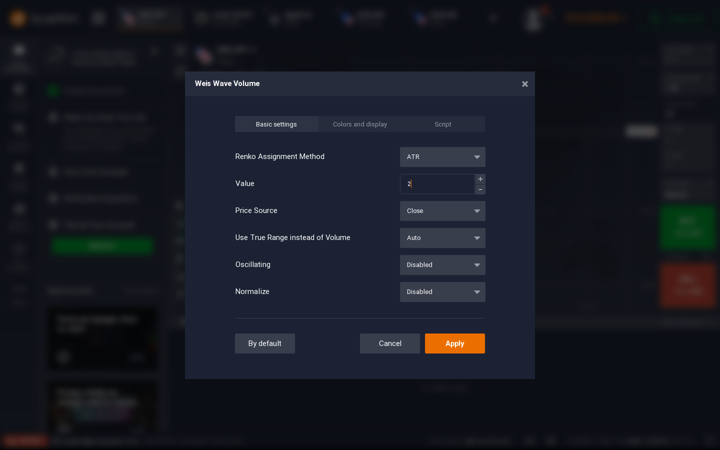Select the Use True Range instead of Volume label
Screen dimensions: 720x450
point(293,237)
